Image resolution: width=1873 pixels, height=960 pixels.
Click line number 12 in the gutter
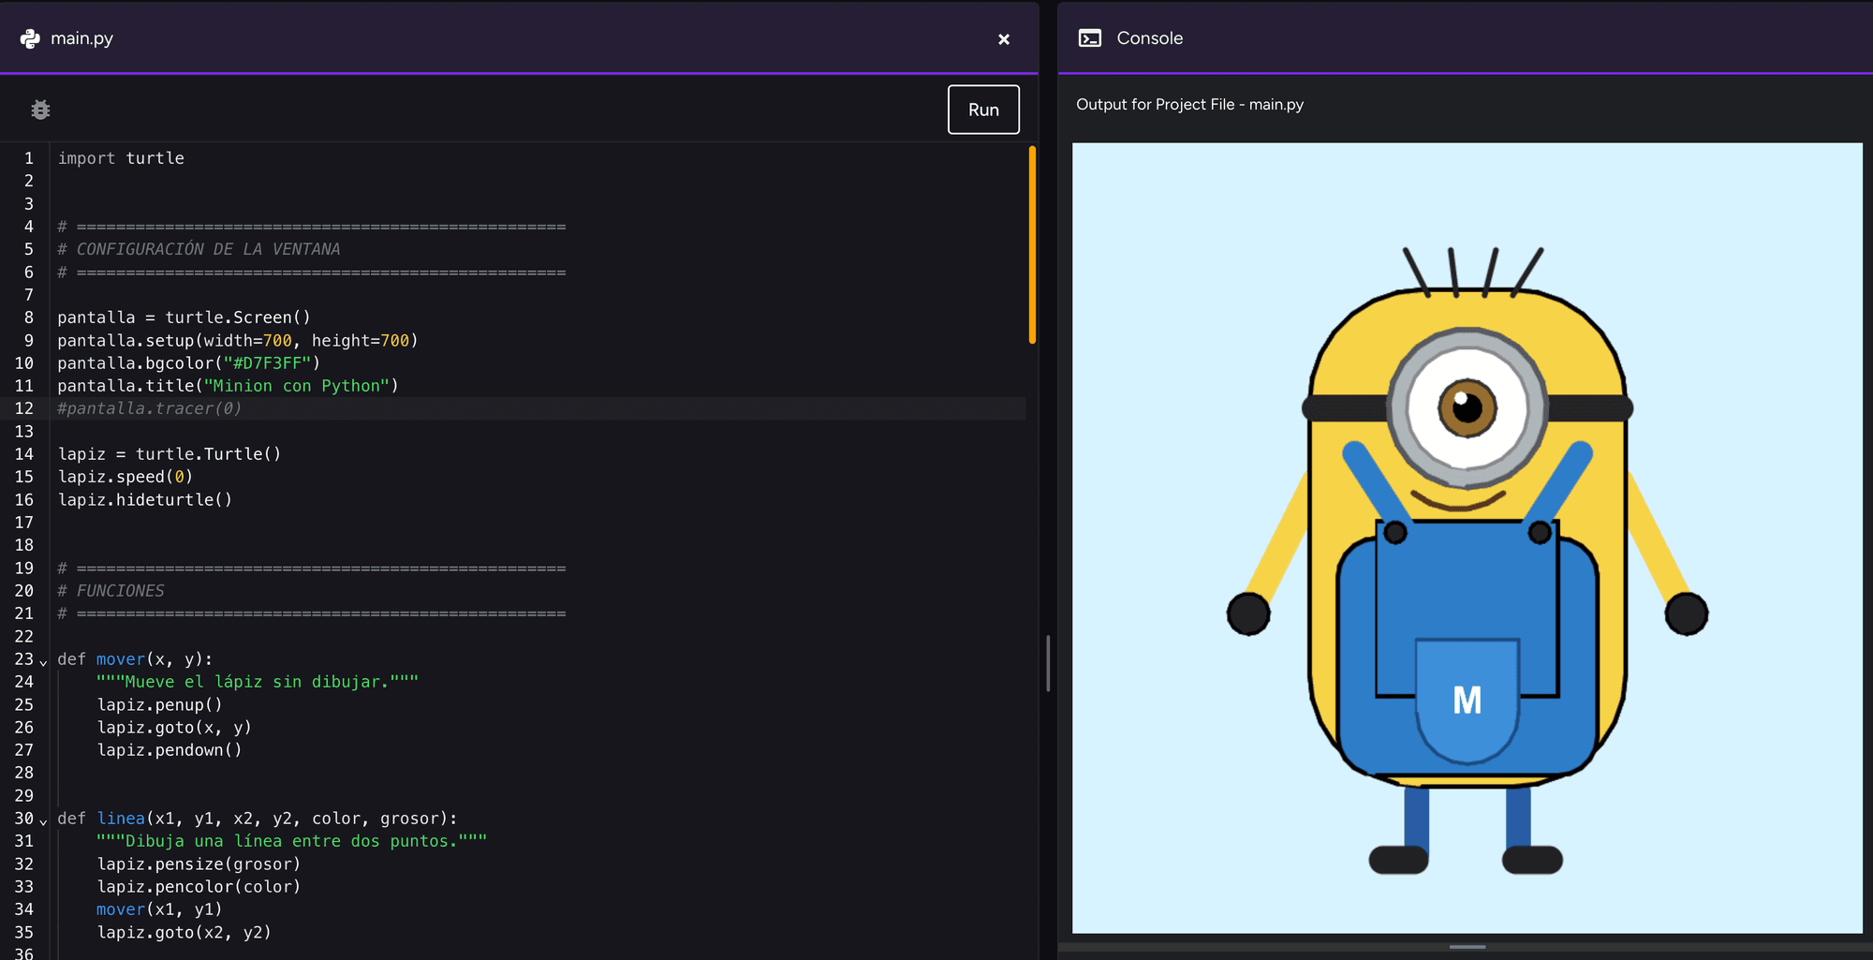24,408
